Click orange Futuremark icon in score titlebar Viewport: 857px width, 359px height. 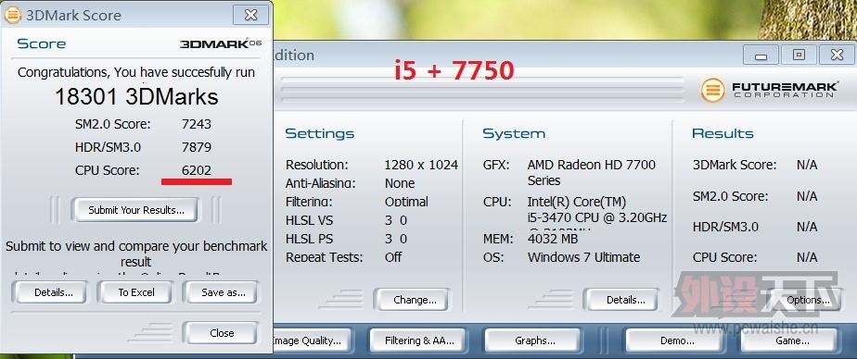coord(13,15)
